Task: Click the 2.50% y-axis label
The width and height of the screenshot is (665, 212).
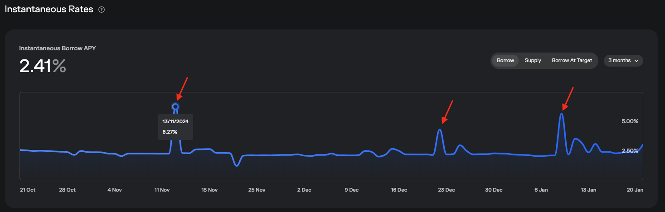Action: [629, 151]
